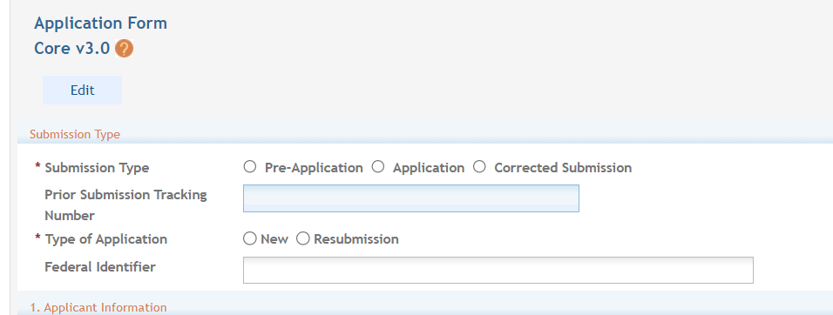The width and height of the screenshot is (833, 315).
Task: Pick the Resubmission radio button
Action: pos(303,238)
